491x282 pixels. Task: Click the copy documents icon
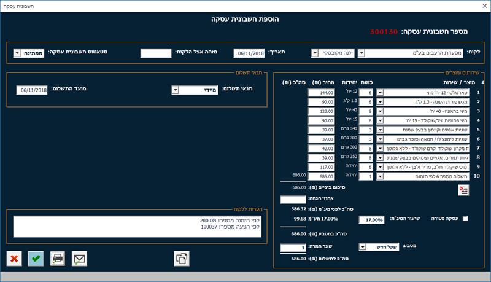(182, 259)
